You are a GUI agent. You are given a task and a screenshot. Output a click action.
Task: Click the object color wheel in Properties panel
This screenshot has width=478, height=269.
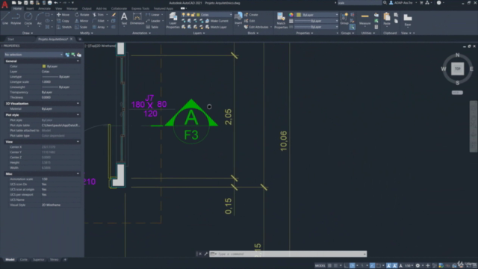tap(291, 15)
